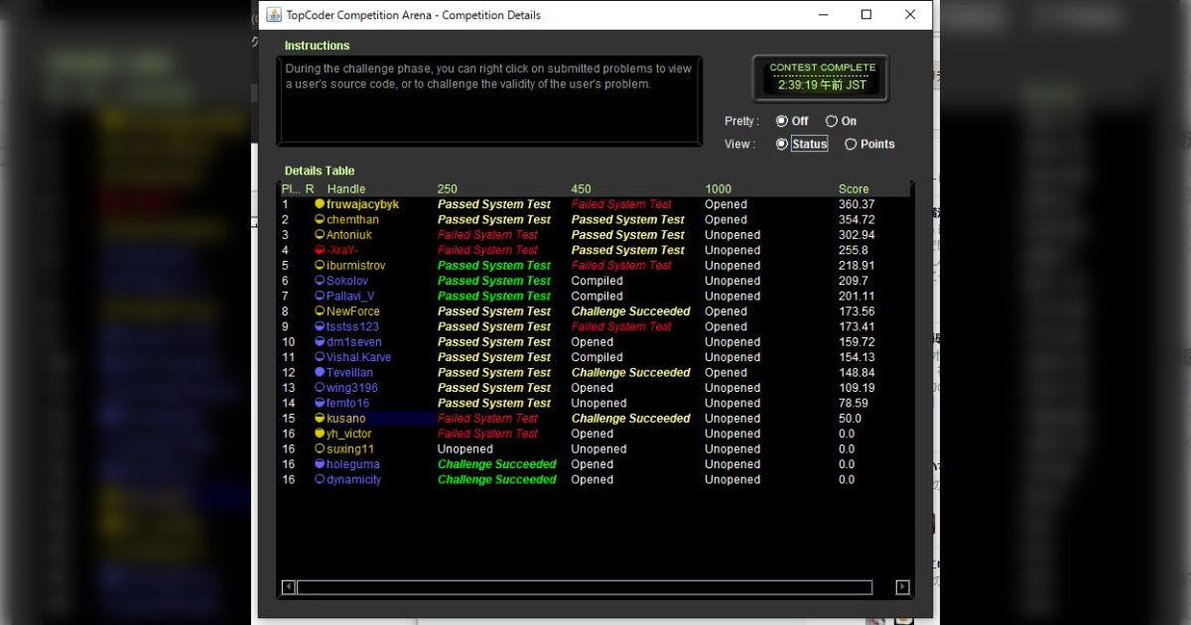The image size is (1191, 625).
Task: Set Pretty option to Off
Action: (782, 121)
